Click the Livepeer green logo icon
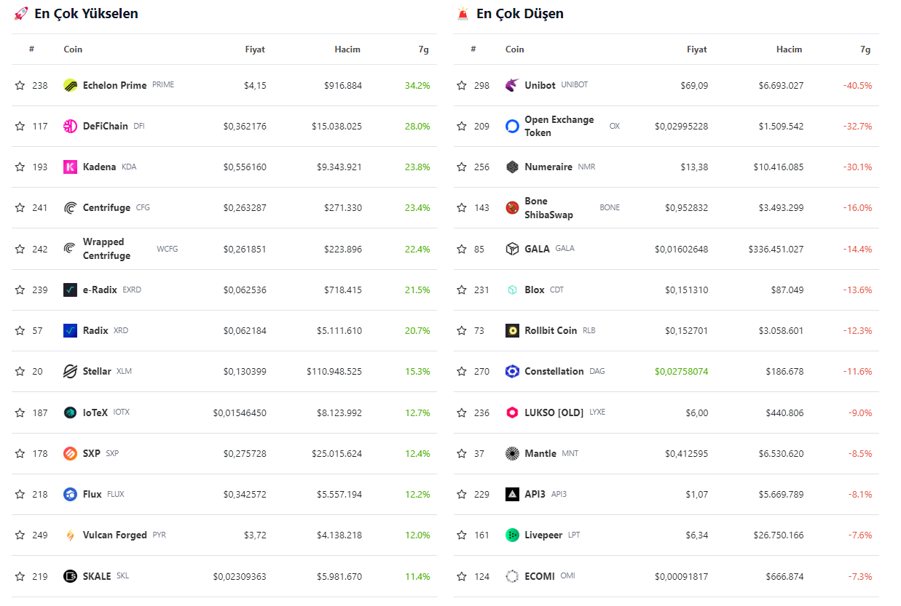Screen dimensions: 901x606 (512, 535)
